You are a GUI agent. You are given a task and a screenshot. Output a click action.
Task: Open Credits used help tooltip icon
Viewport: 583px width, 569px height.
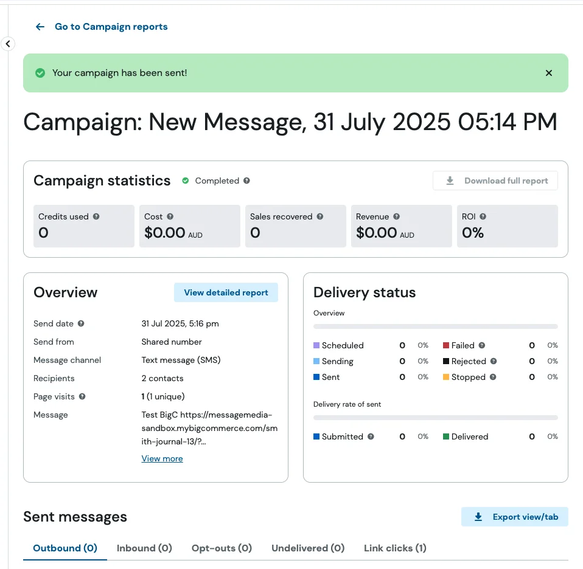coord(96,216)
